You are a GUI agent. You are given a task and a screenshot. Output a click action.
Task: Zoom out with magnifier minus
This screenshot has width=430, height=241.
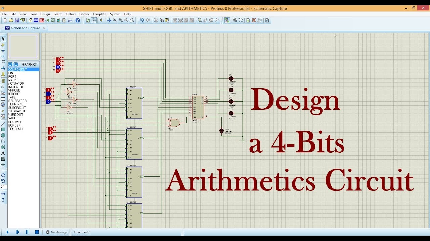pos(121,20)
